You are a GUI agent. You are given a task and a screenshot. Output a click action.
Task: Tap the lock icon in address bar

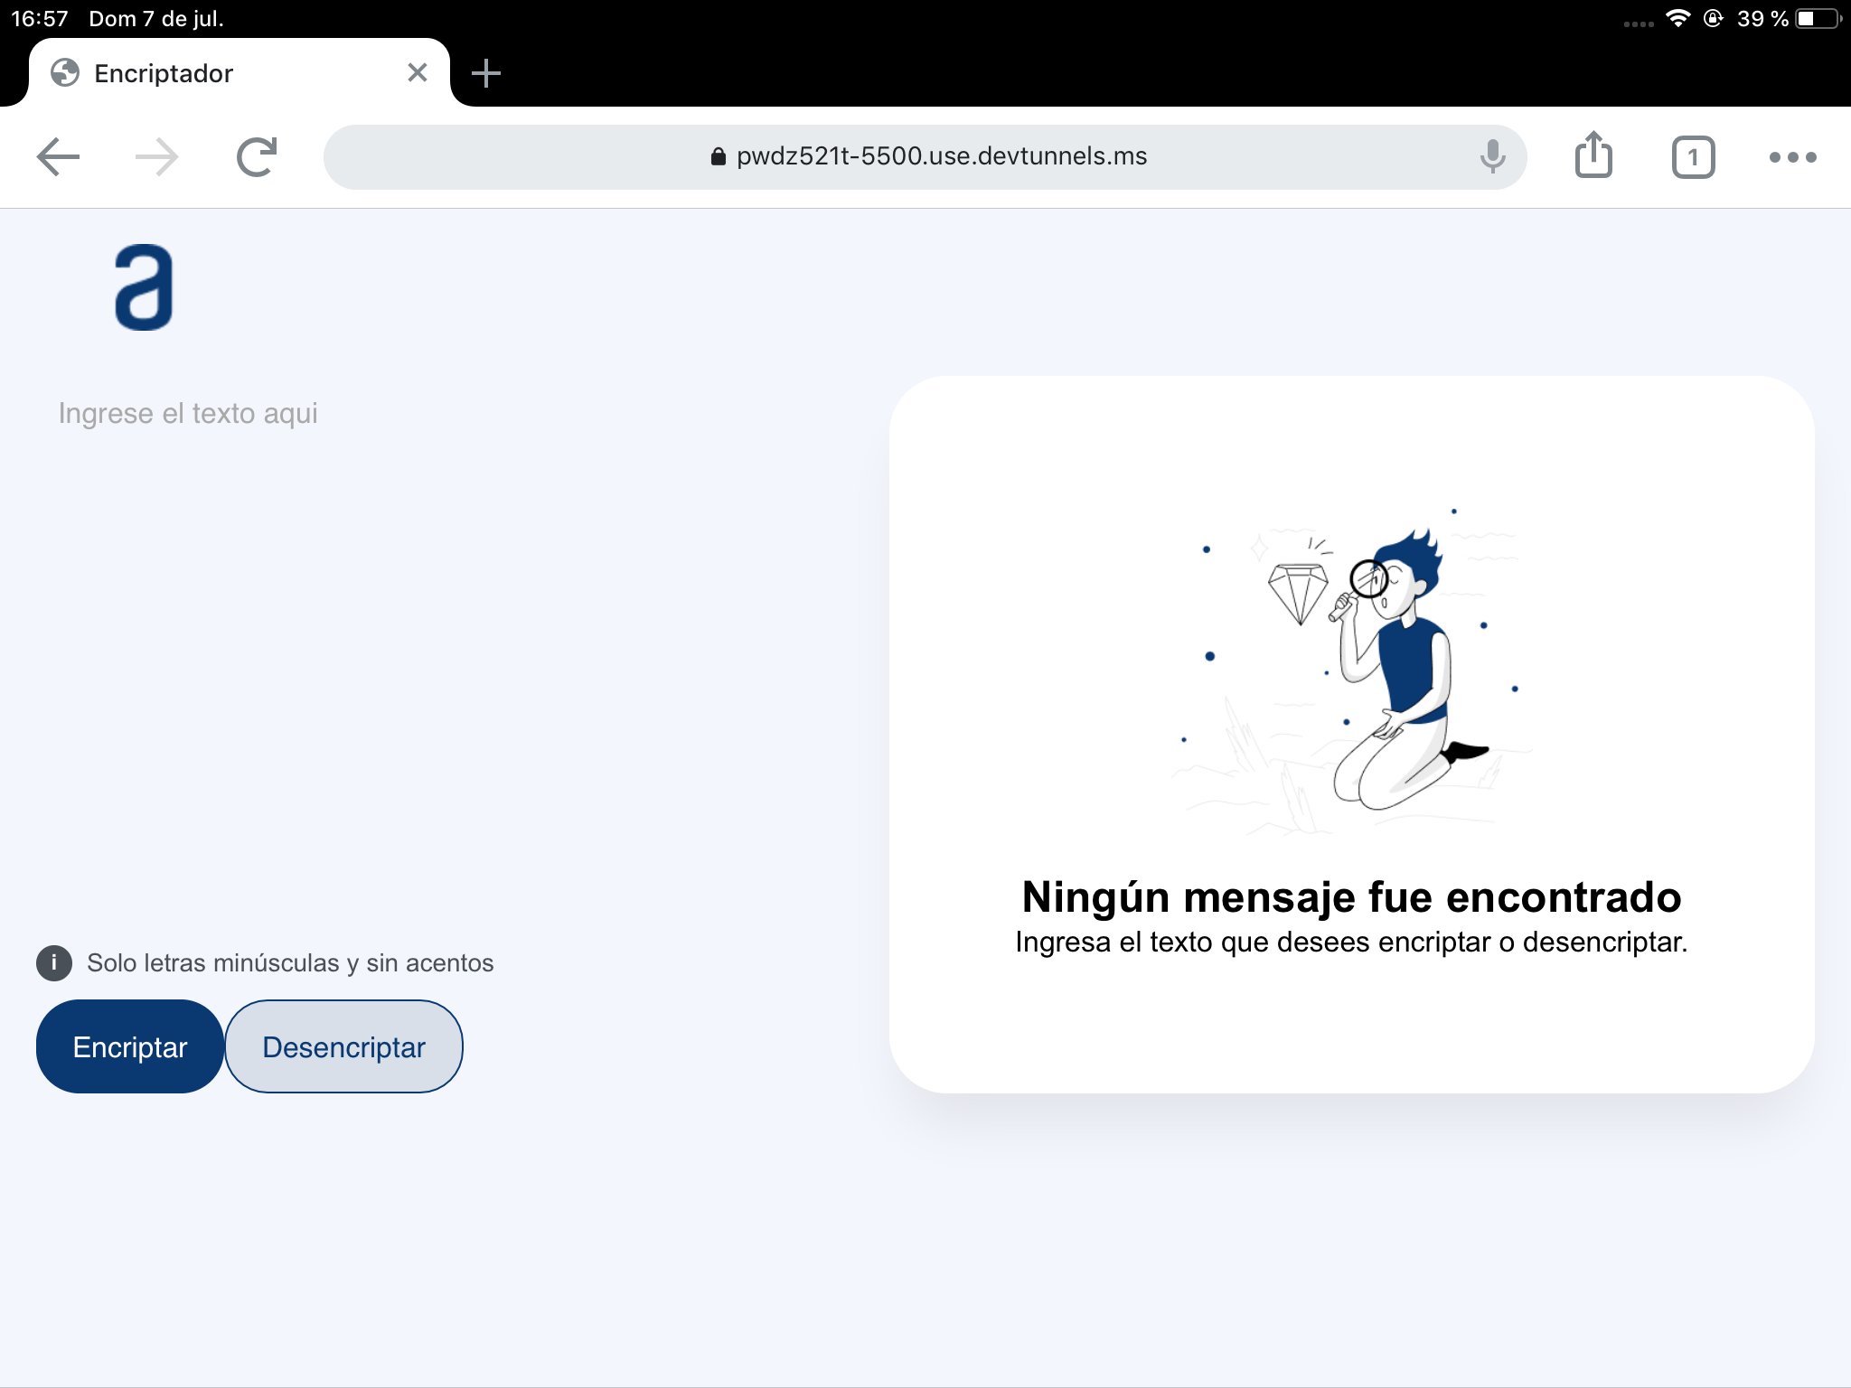tap(718, 157)
